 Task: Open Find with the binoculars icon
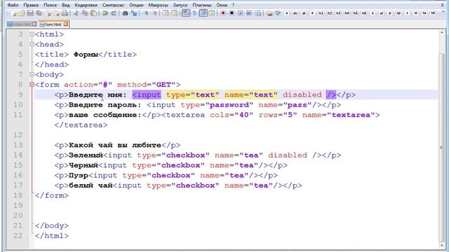[x=125, y=13]
